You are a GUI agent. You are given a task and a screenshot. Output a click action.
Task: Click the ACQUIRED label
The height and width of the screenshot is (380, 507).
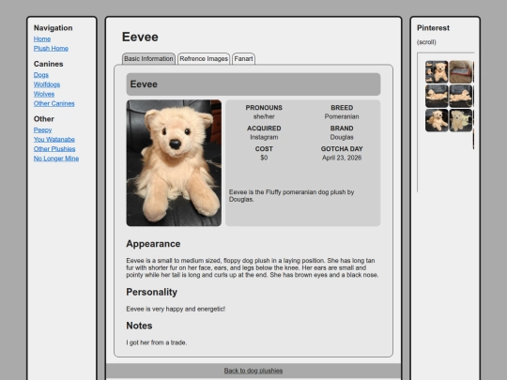[x=264, y=129]
